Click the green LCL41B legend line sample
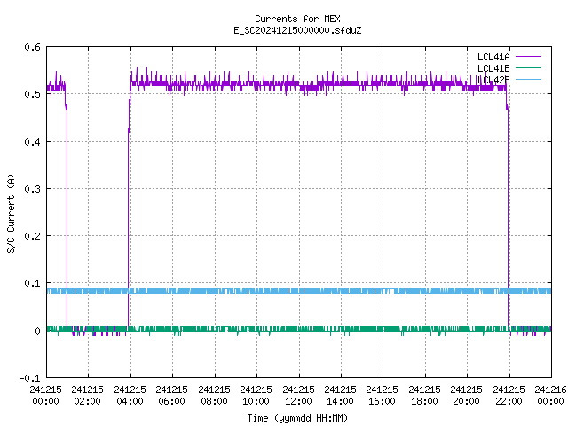Viewport: 568px width, 426px height. [x=528, y=67]
